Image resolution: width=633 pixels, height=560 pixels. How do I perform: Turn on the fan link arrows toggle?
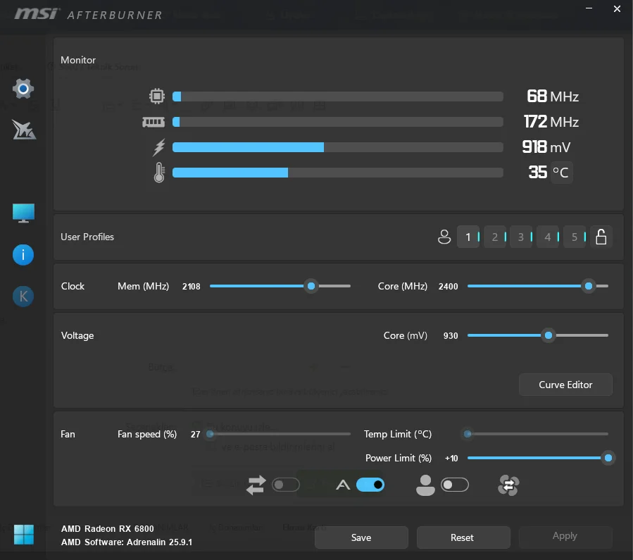(x=286, y=485)
